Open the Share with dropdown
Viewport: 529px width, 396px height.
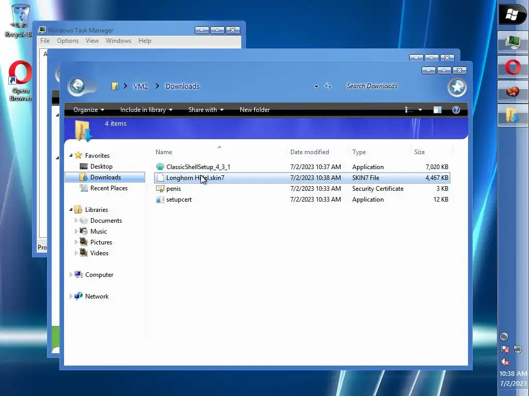point(206,110)
